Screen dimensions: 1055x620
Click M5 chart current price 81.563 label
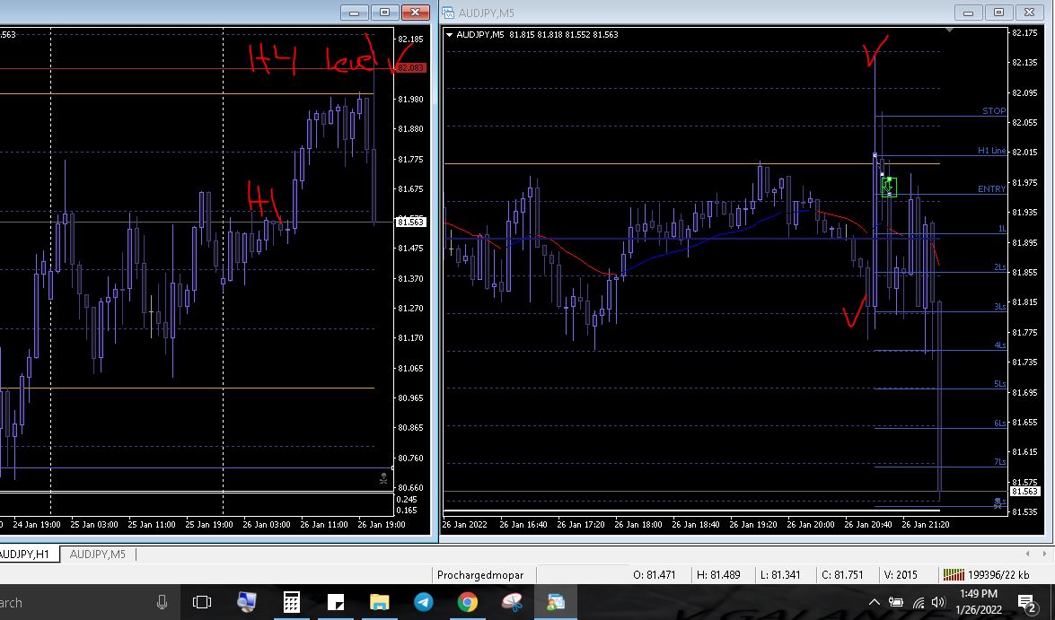pos(1024,492)
